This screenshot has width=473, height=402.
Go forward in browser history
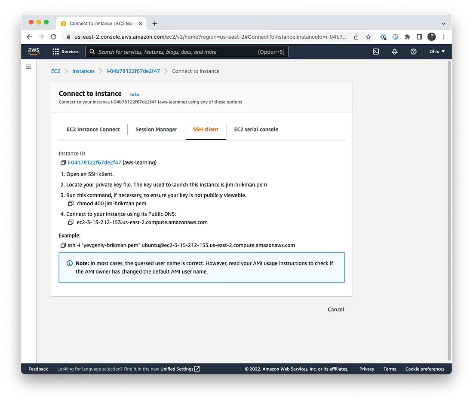pos(41,37)
